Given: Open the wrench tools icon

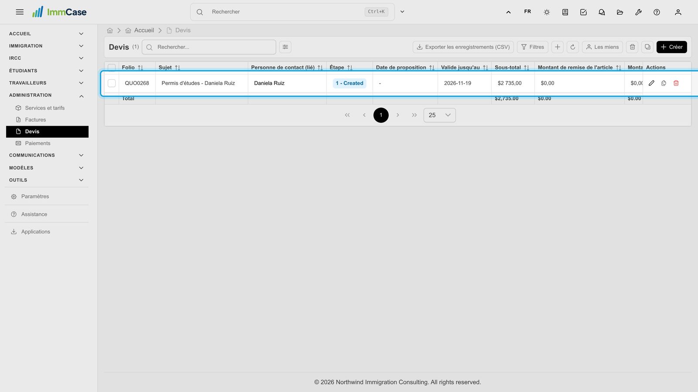Looking at the screenshot, I should click(638, 12).
